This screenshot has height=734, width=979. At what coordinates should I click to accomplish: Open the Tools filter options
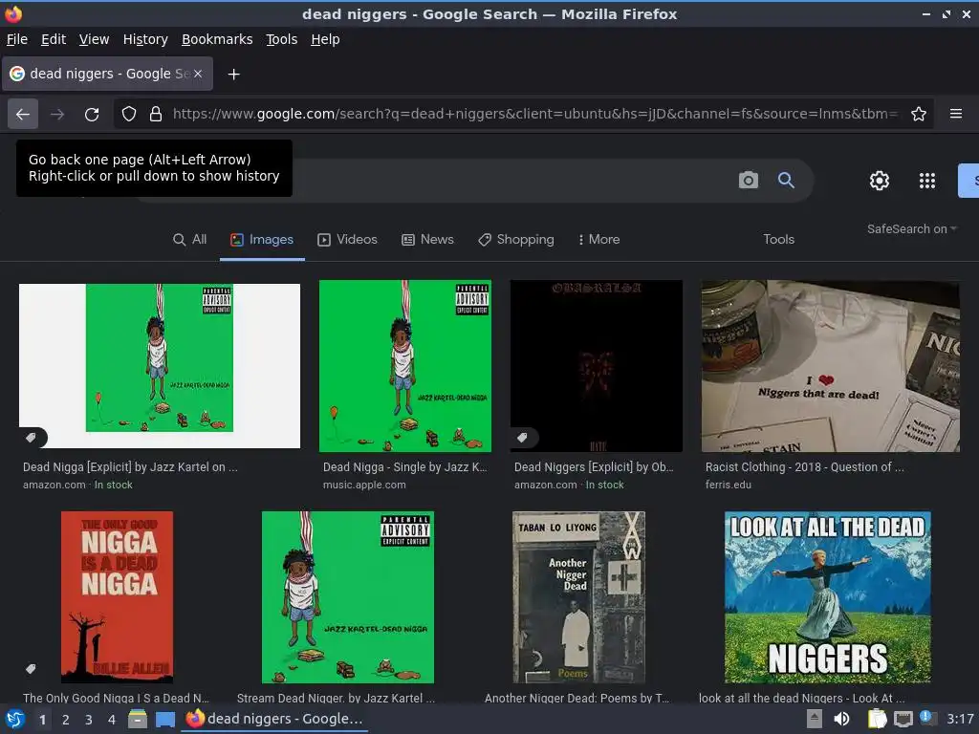(x=778, y=240)
